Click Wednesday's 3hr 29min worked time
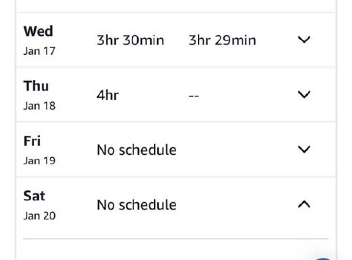 click(x=222, y=40)
